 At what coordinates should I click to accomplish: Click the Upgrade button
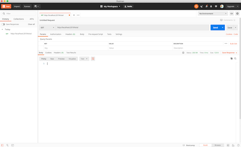[x=230, y=6]
